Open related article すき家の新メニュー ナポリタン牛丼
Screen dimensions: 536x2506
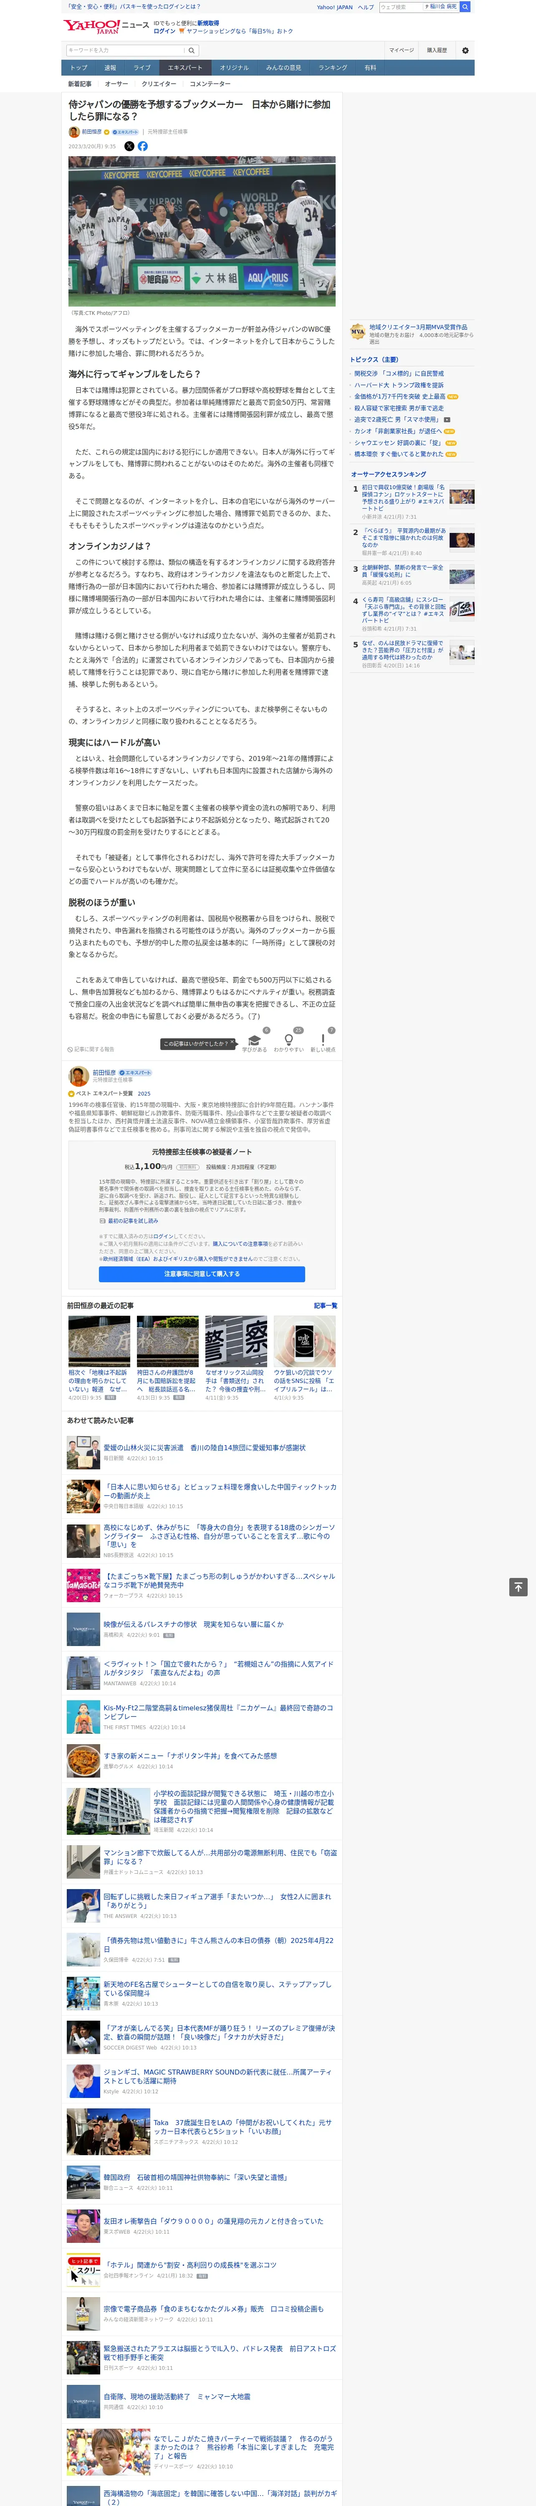click(191, 1756)
